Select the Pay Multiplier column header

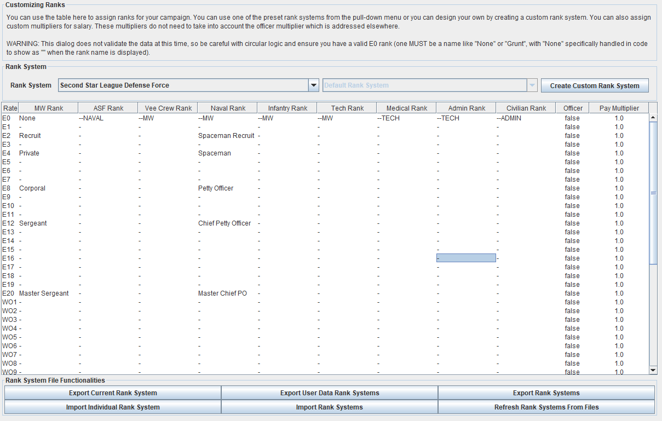pos(619,108)
